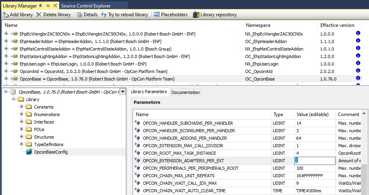Image resolution: width=369 pixels, height=195 pixels.
Task: Open library Details
Action: point(87,15)
